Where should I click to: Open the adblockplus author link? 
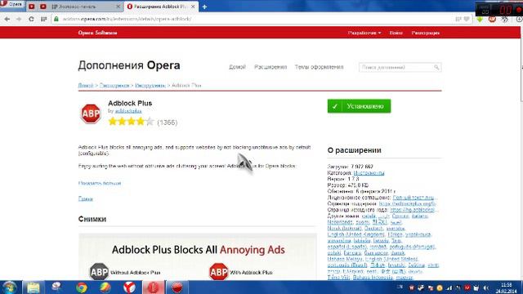(x=128, y=111)
